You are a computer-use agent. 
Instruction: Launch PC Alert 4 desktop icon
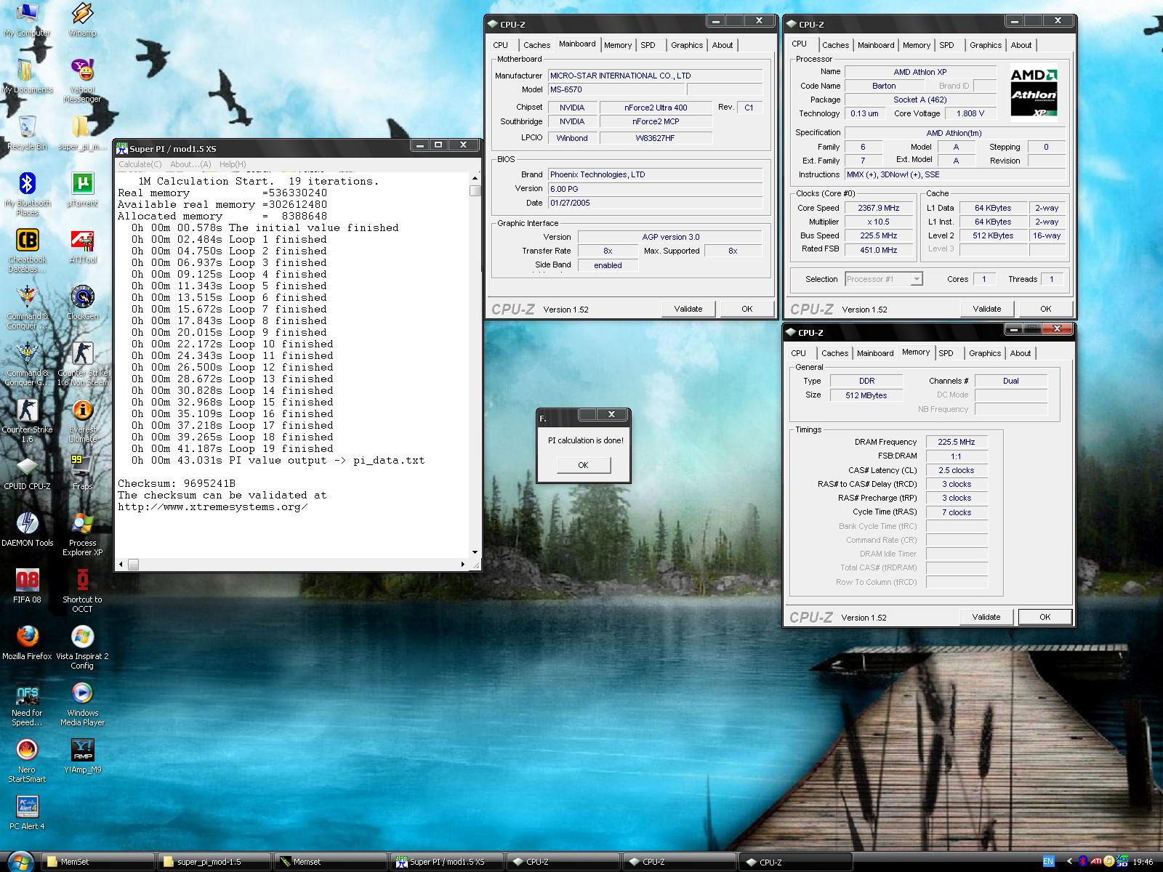tap(27, 813)
